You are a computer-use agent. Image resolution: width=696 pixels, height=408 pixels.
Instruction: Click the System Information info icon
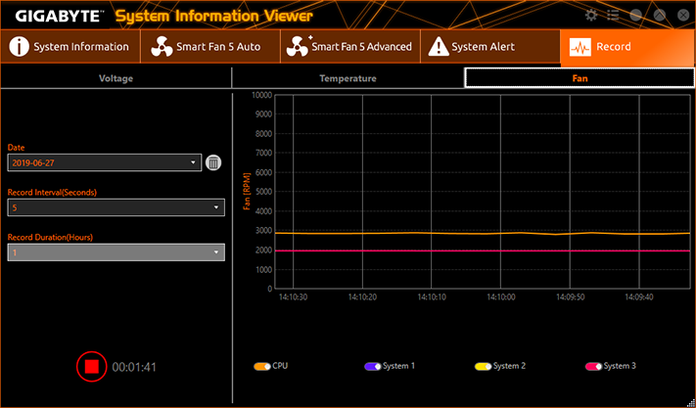tap(18, 47)
